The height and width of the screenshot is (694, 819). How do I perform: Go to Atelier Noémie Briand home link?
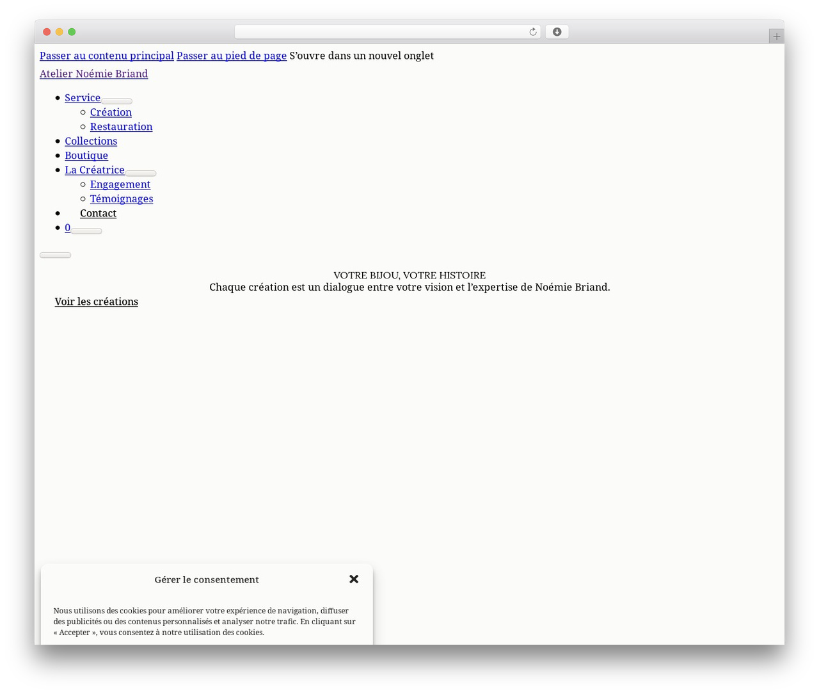point(94,74)
